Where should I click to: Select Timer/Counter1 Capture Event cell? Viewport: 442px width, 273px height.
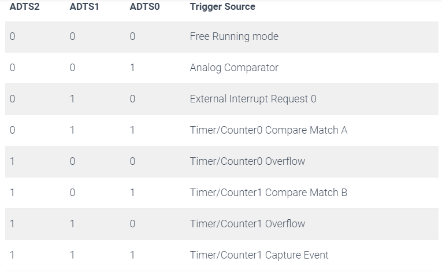[259, 255]
